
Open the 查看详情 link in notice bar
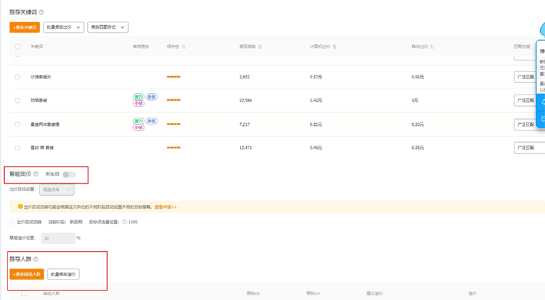[x=166, y=207]
